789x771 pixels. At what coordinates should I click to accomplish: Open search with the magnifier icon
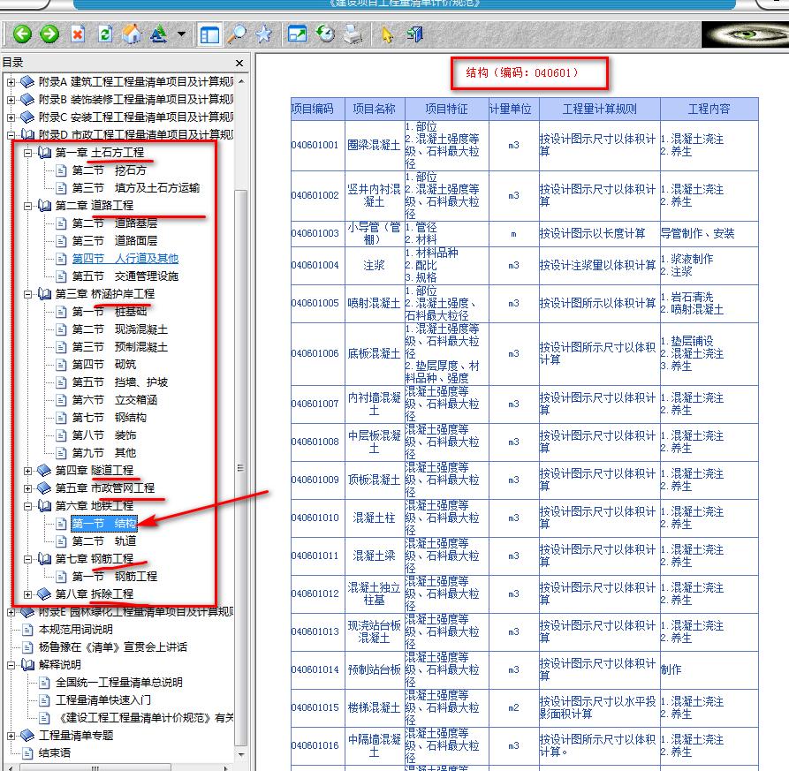(237, 34)
